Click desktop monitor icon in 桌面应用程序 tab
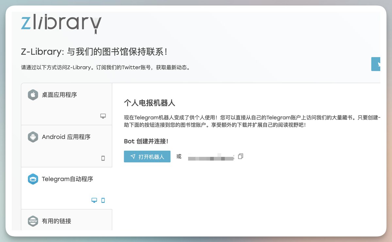392x242 pixels. pyautogui.click(x=103, y=116)
